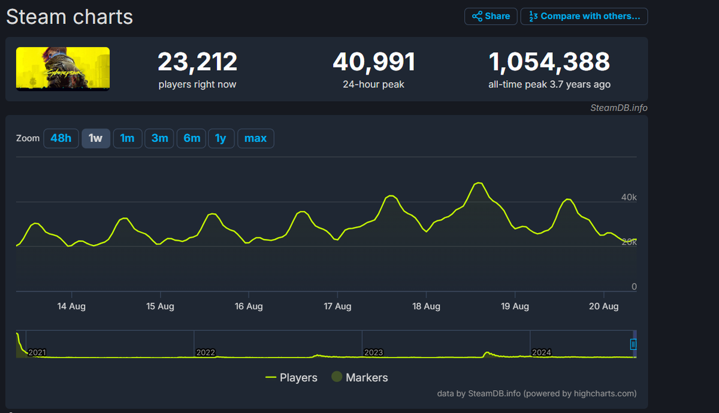Click the 19 Aug axis label
This screenshot has height=413, width=719.
click(x=515, y=306)
